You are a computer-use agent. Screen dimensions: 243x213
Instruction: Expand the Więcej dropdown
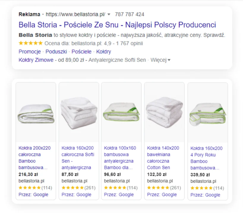click(x=160, y=60)
